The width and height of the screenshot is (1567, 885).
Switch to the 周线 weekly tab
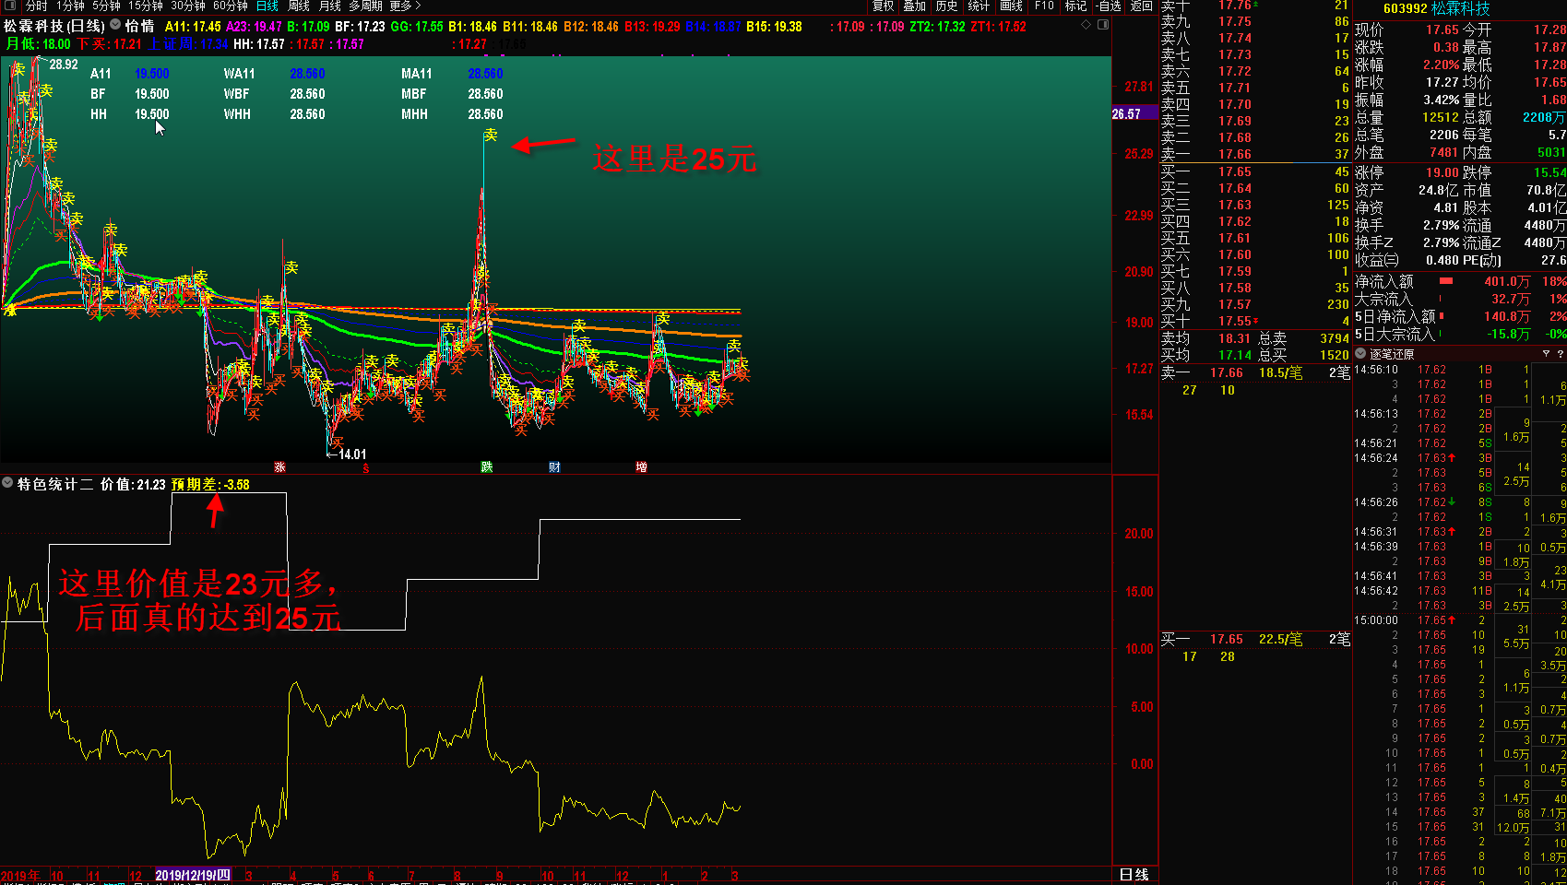coord(299,6)
